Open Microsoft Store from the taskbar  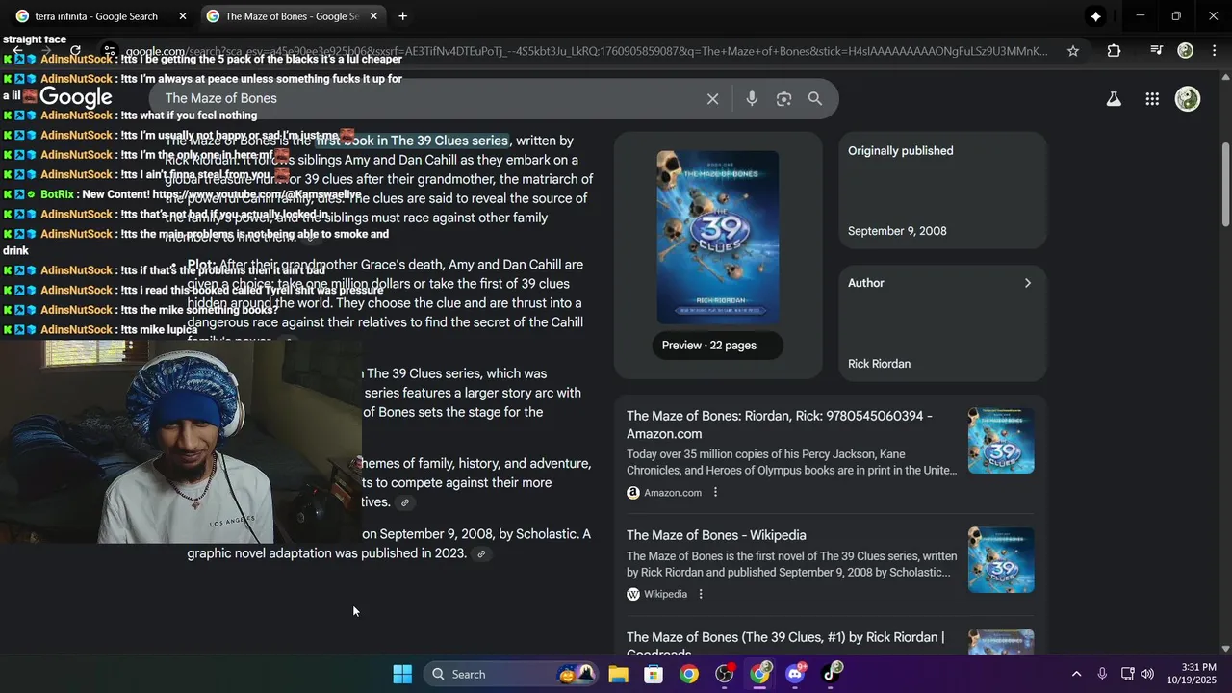[654, 674]
